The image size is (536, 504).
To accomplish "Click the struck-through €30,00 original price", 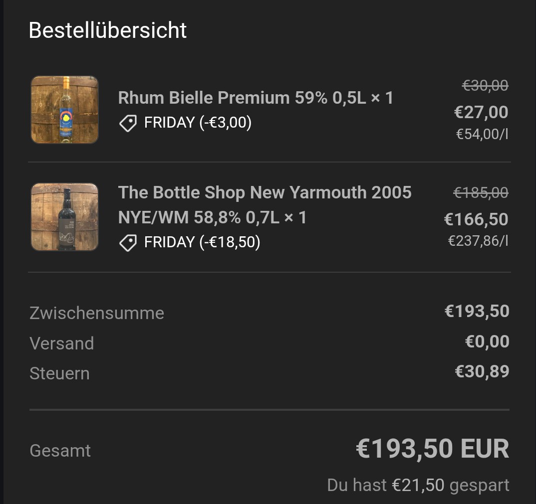I will point(485,86).
